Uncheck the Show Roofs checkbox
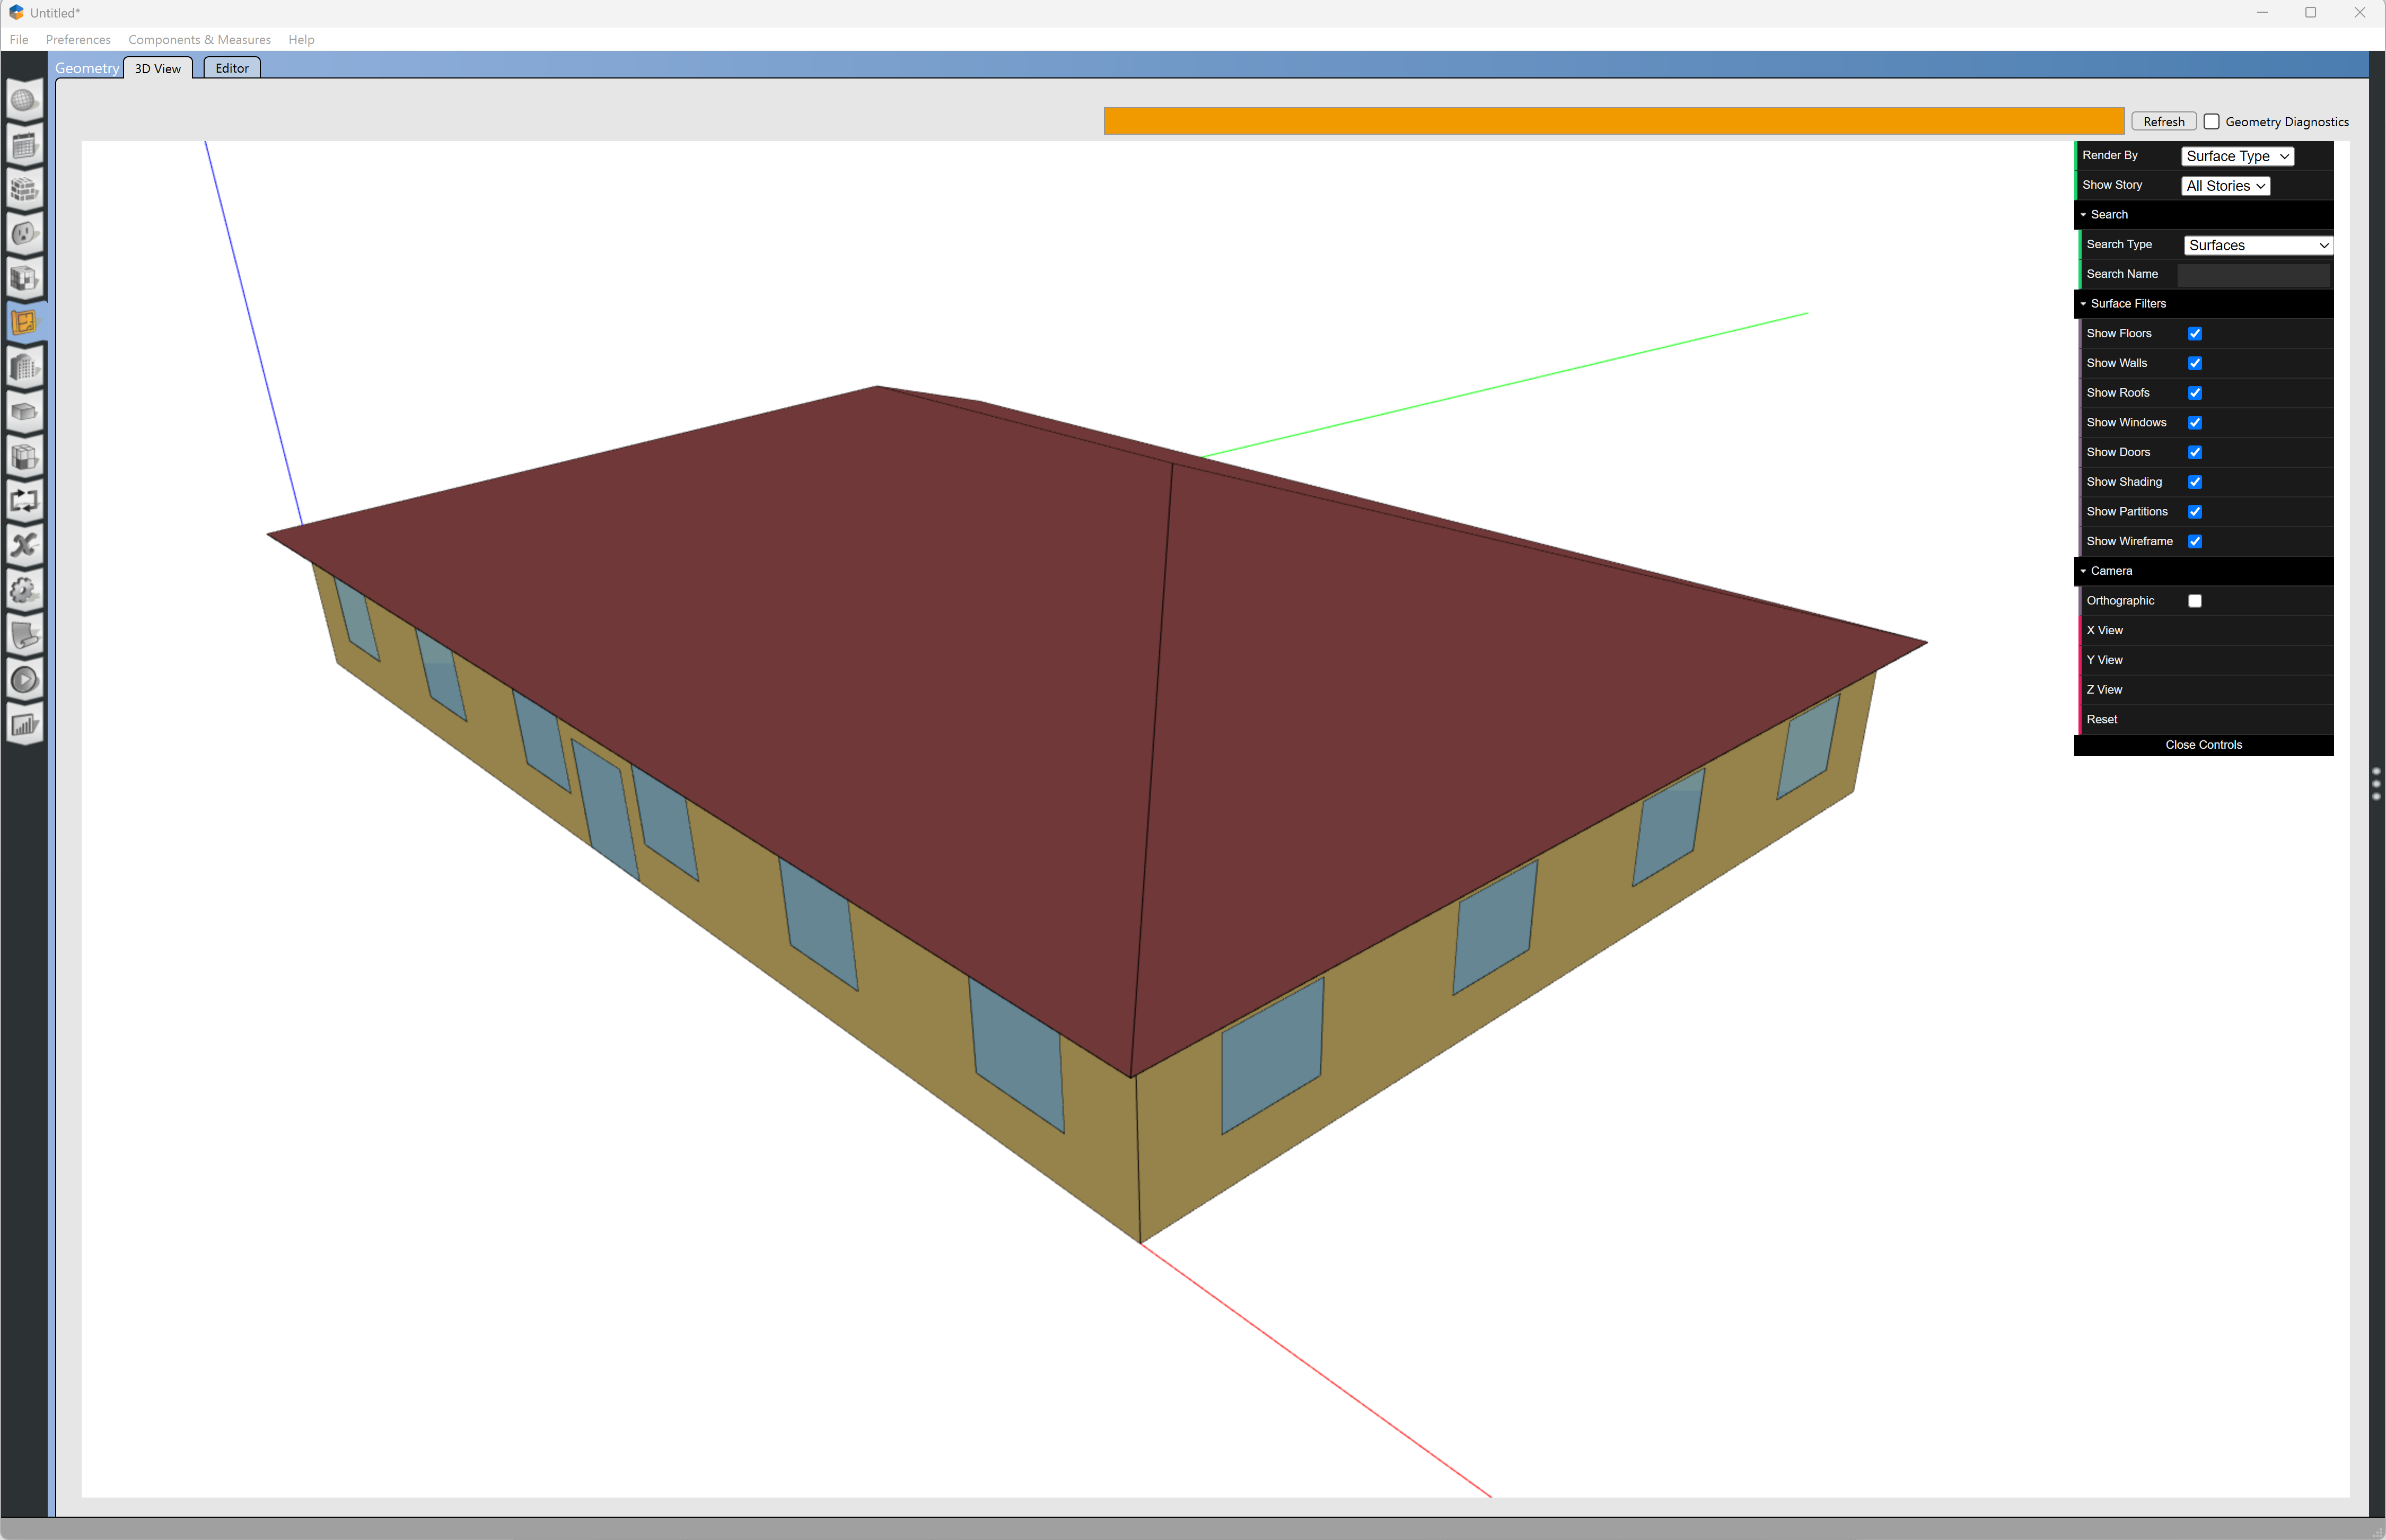This screenshot has height=1540, width=2386. point(2194,393)
